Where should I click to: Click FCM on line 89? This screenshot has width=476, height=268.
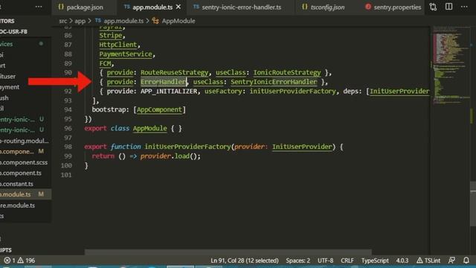click(105, 63)
